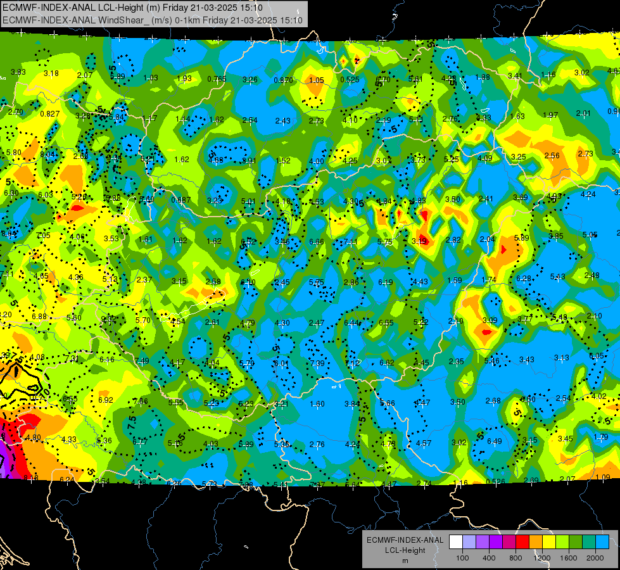Click the light lavender legend swatch

tap(469, 541)
